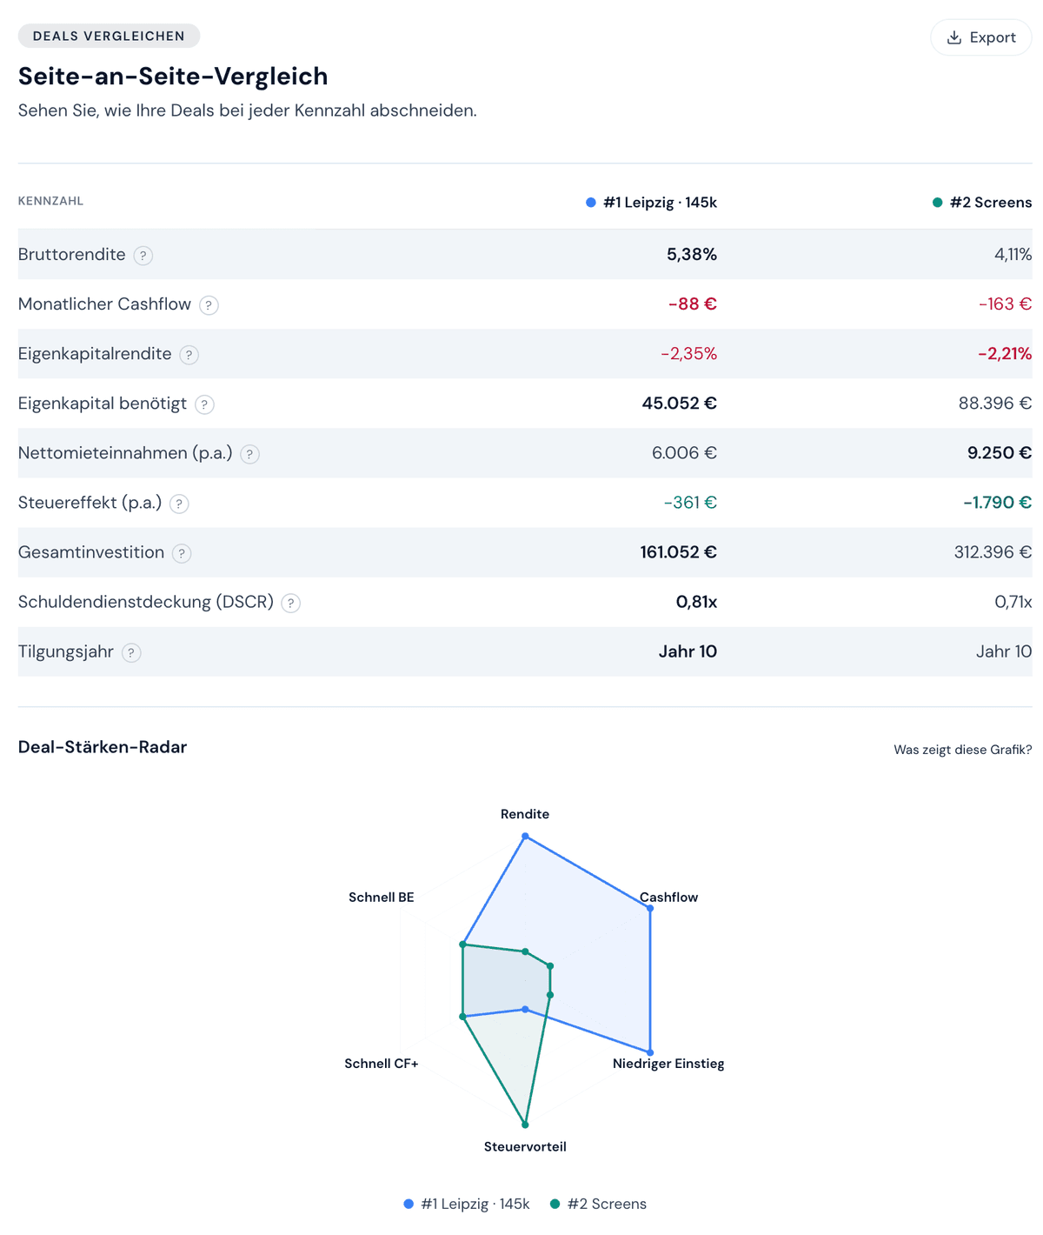Show the Schuldendienstdeckung (DSCR) explanation icon
This screenshot has width=1043, height=1235.
coord(291,603)
